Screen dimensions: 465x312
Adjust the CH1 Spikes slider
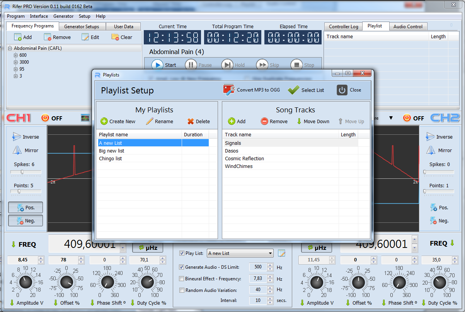tap(22, 172)
